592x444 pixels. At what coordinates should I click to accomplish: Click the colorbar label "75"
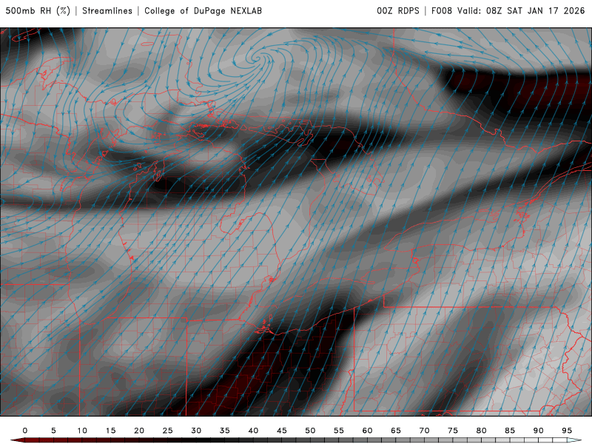coord(453,431)
